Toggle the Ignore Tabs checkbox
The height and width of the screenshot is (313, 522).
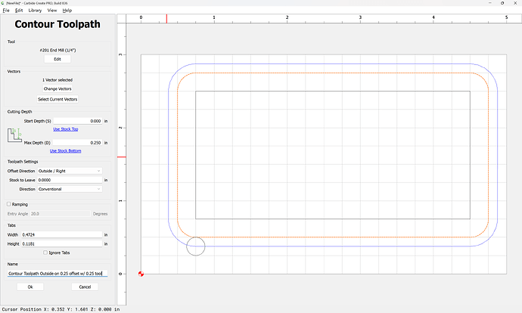pos(45,253)
